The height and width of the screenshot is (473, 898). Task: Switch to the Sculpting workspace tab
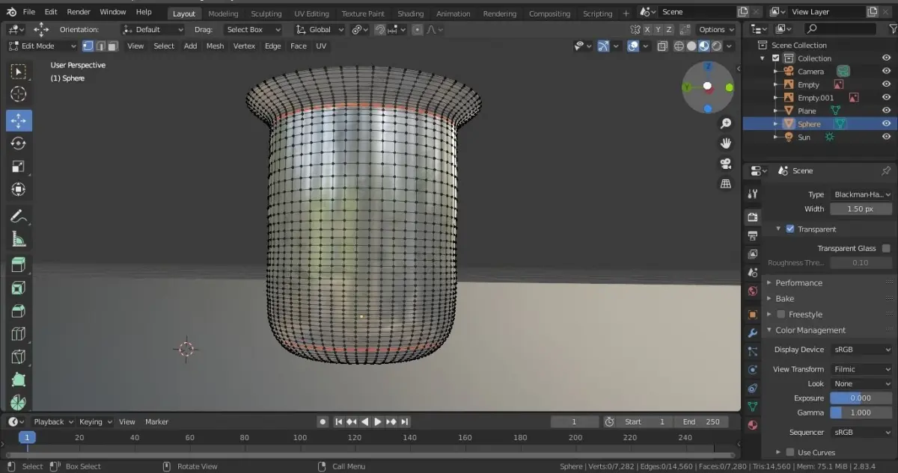[x=266, y=13]
